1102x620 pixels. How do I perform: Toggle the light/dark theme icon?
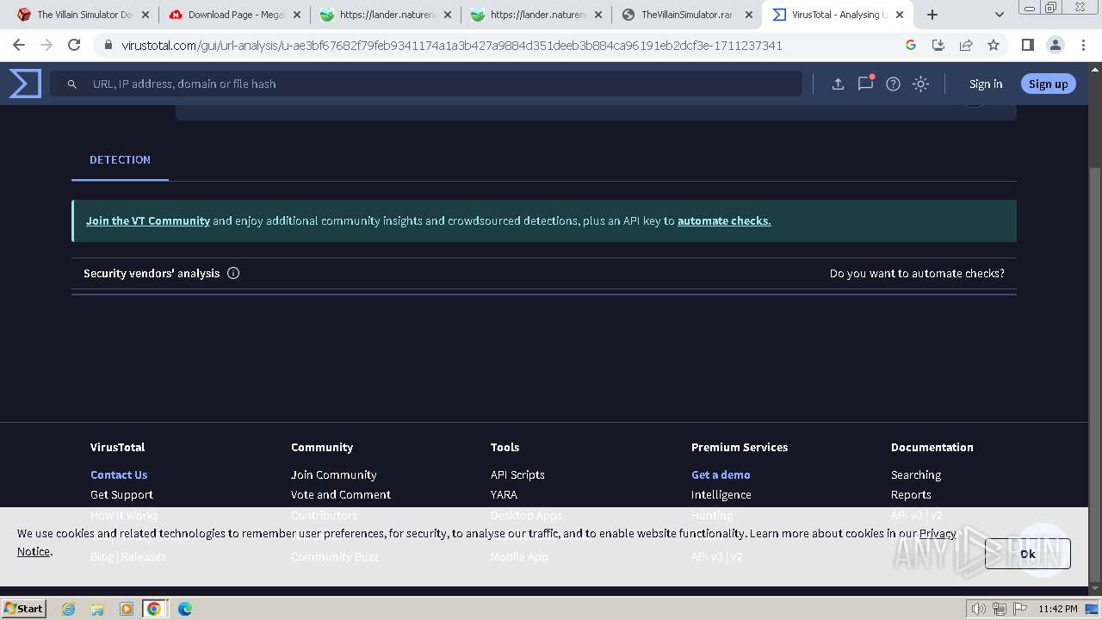pyautogui.click(x=920, y=84)
